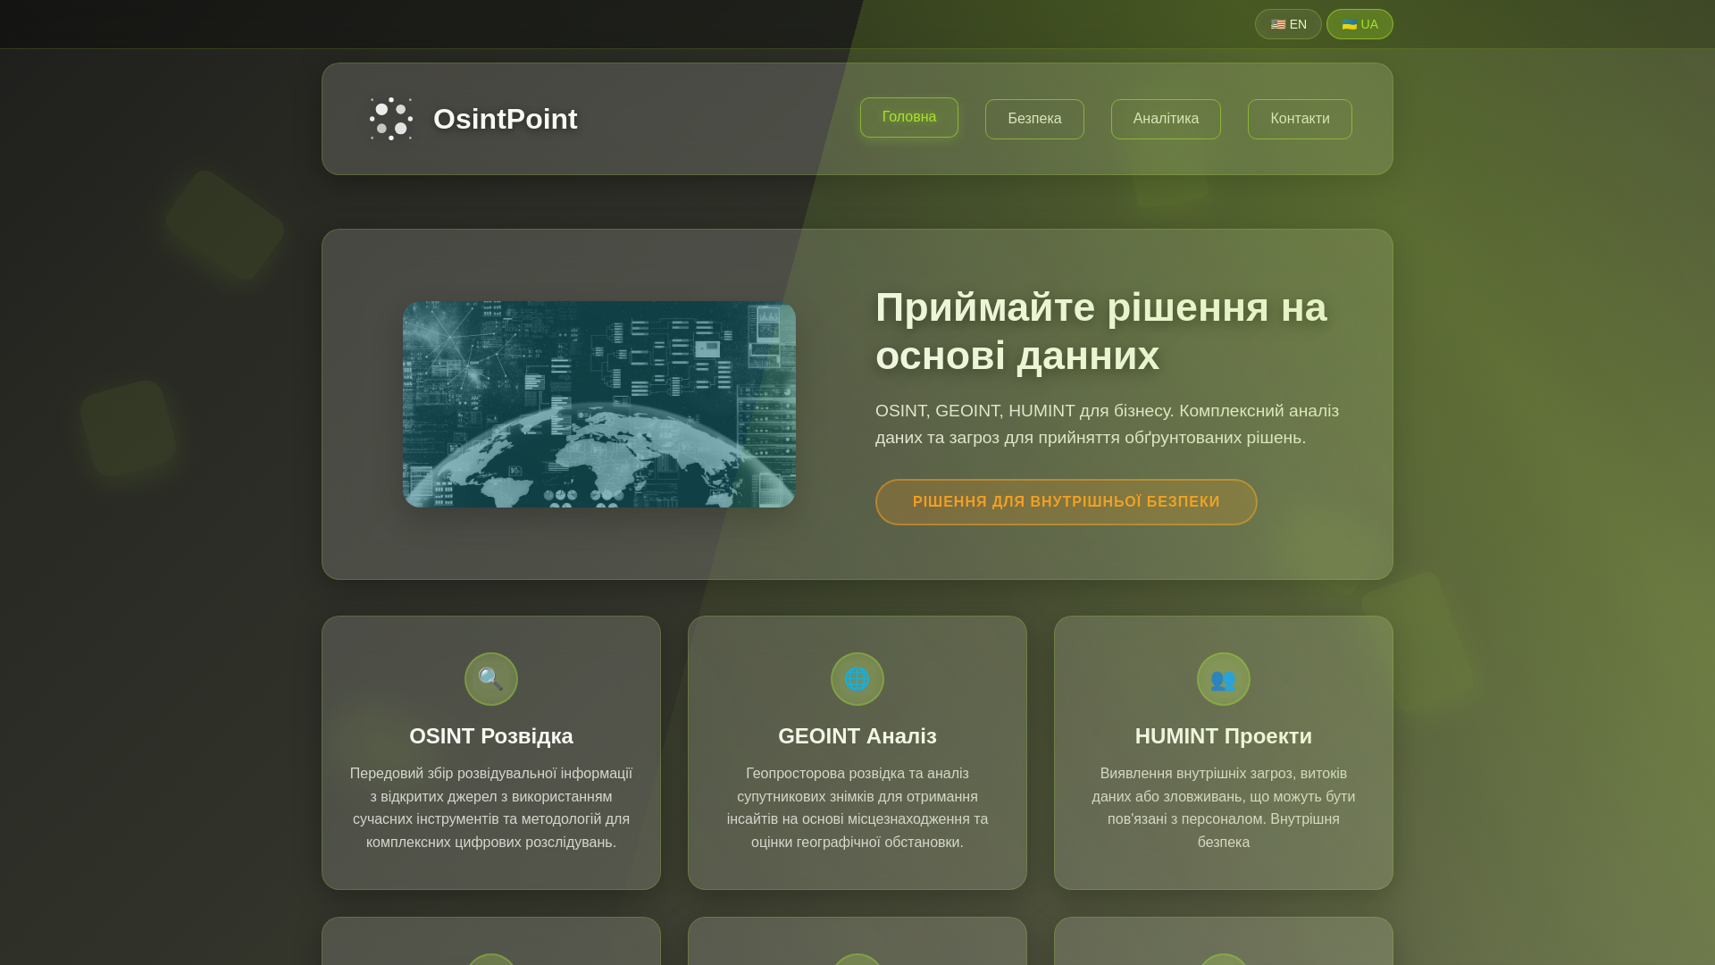
Task: Click the OsintPoint dotted logo icon
Action: pos(391,119)
